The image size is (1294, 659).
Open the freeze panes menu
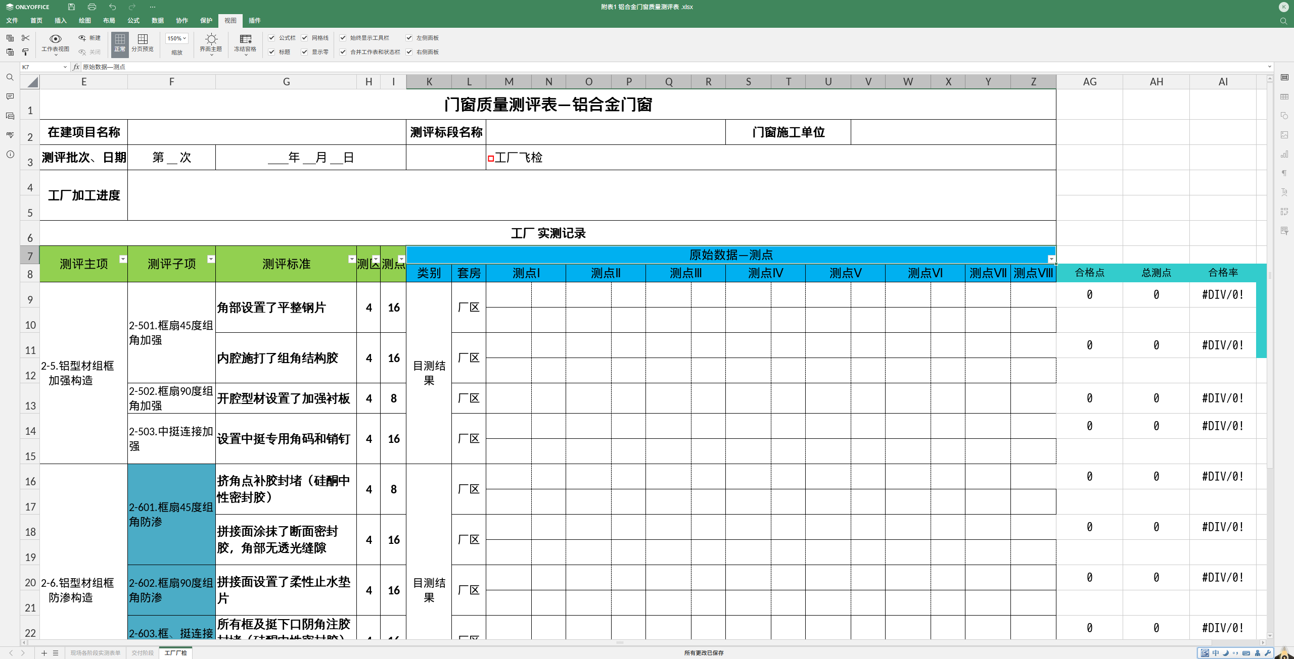coord(245,43)
